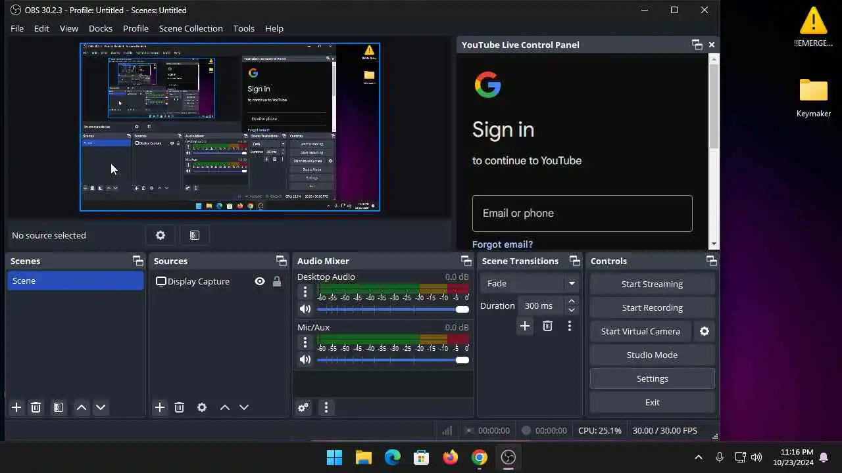Image resolution: width=842 pixels, height=473 pixels.
Task: Open the Edit menu
Action: [41, 28]
